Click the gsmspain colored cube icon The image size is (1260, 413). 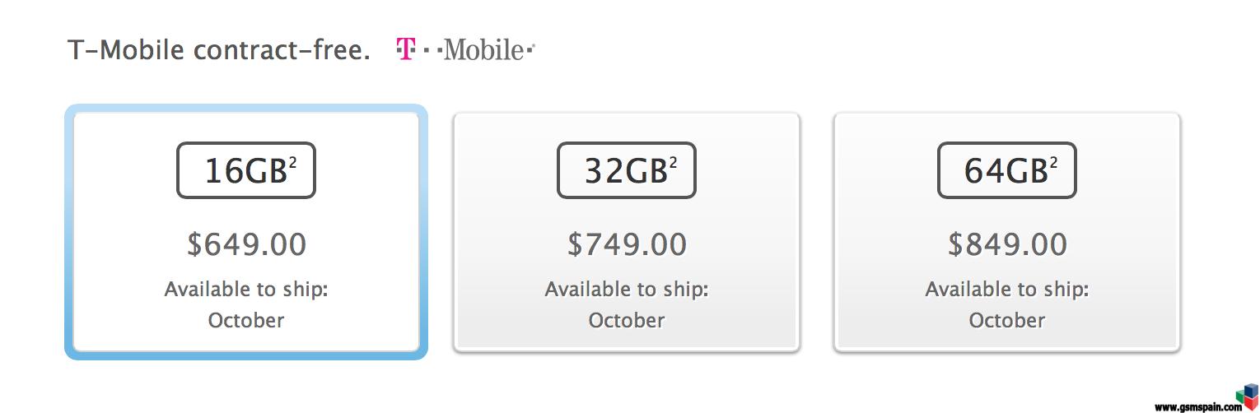1249,398
